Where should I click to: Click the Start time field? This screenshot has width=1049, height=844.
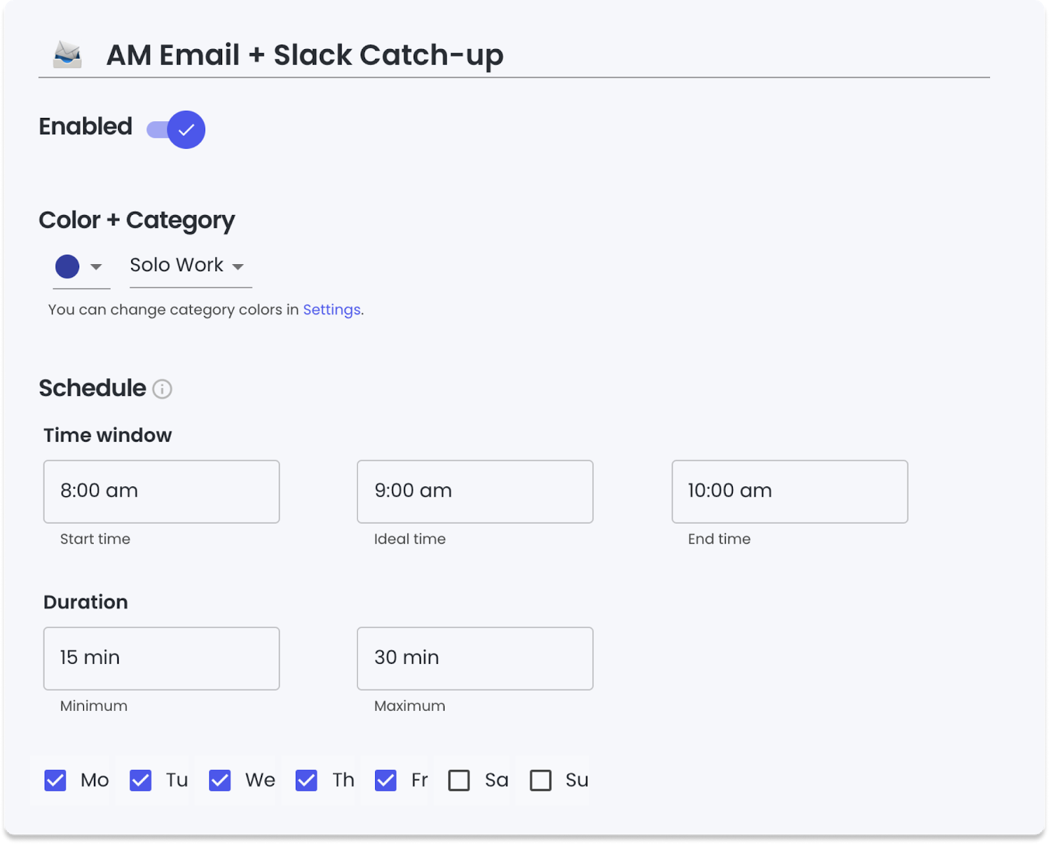tap(161, 491)
